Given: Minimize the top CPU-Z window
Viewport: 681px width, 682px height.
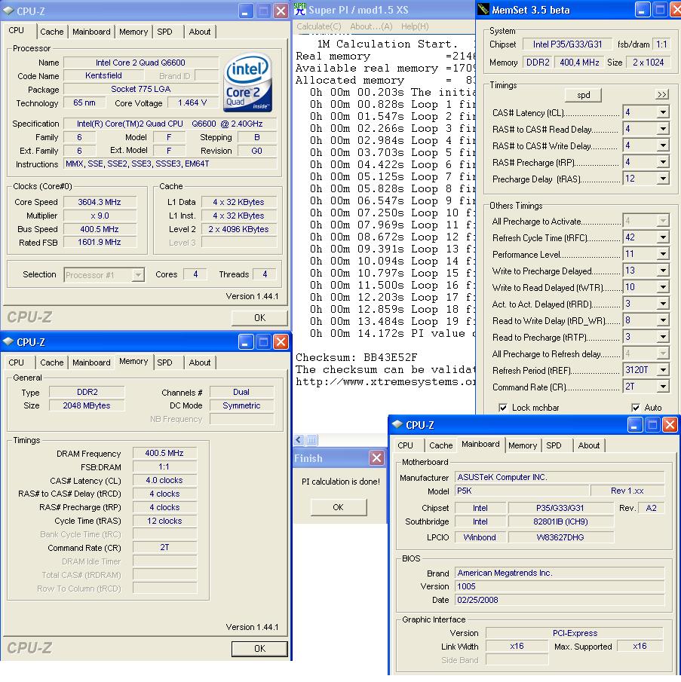Looking at the screenshot, I should coord(245,11).
